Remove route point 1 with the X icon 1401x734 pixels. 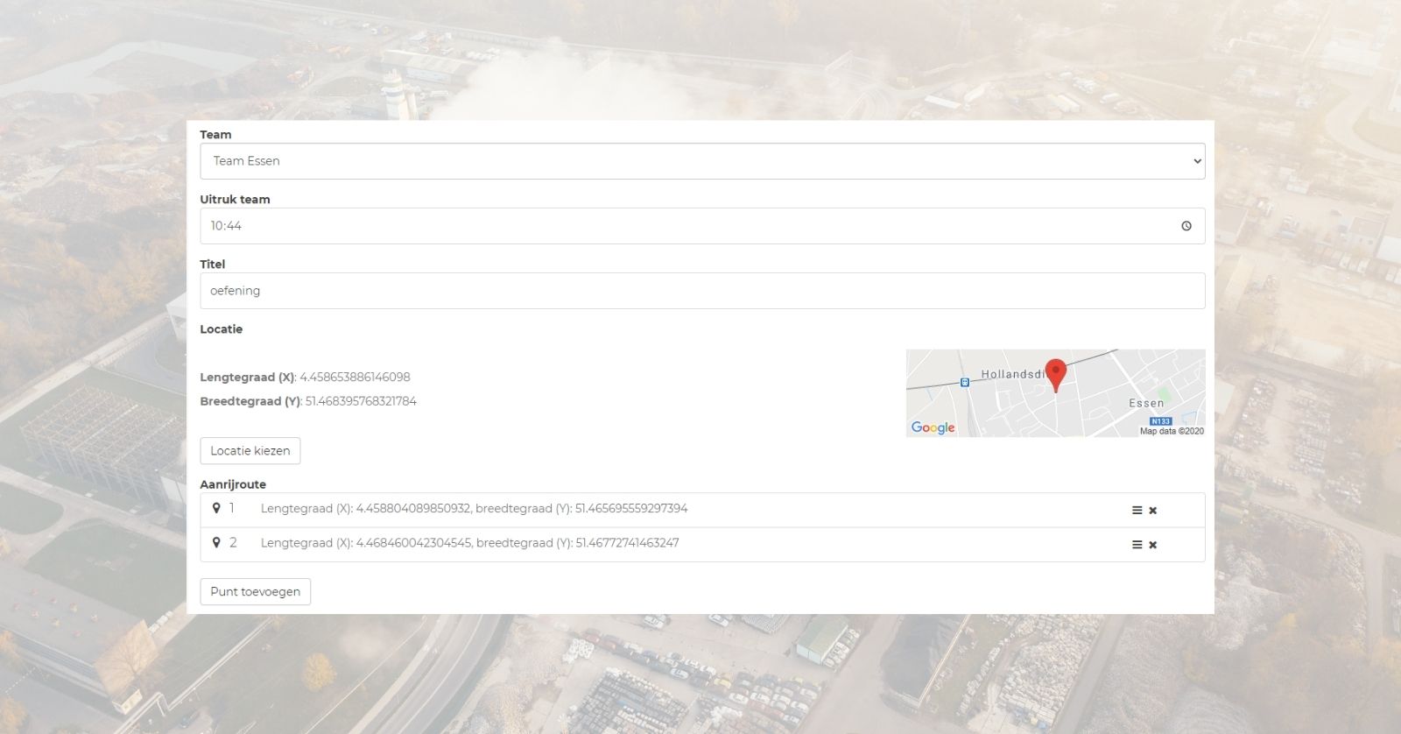point(1152,511)
